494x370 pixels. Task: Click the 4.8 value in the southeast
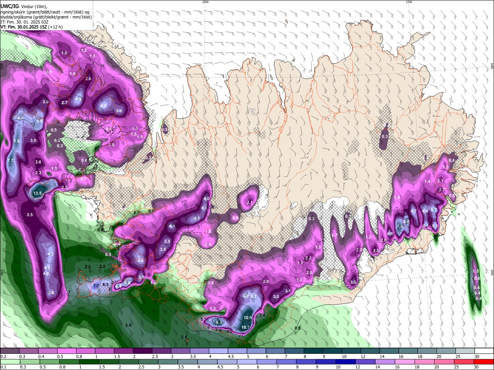pyautogui.click(x=390, y=234)
